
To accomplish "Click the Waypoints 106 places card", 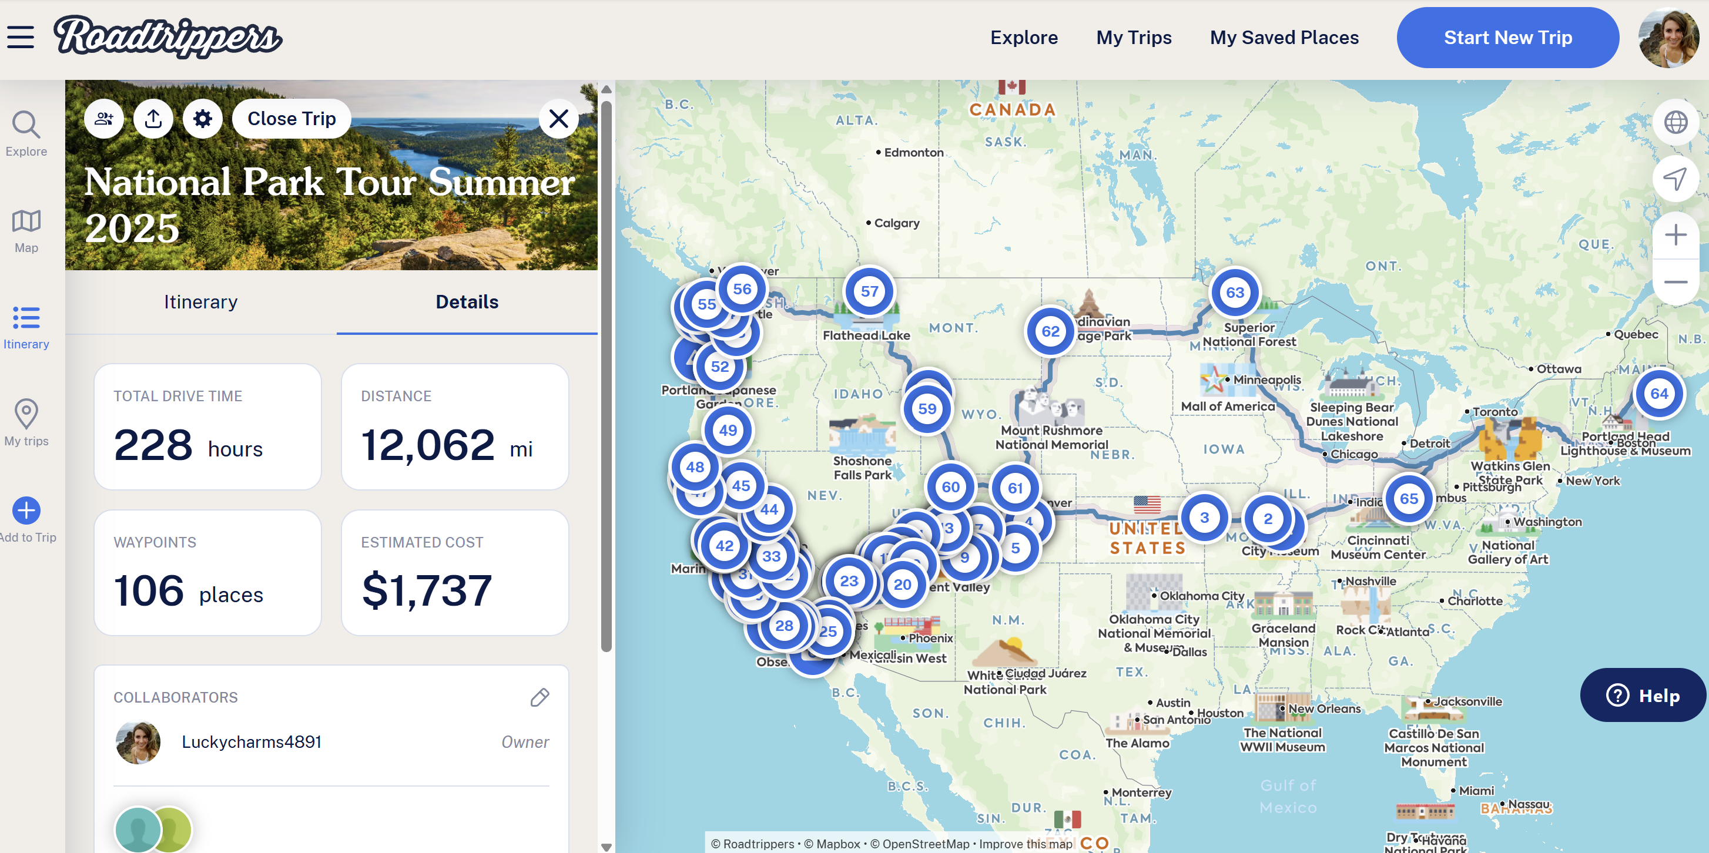I will (x=207, y=572).
